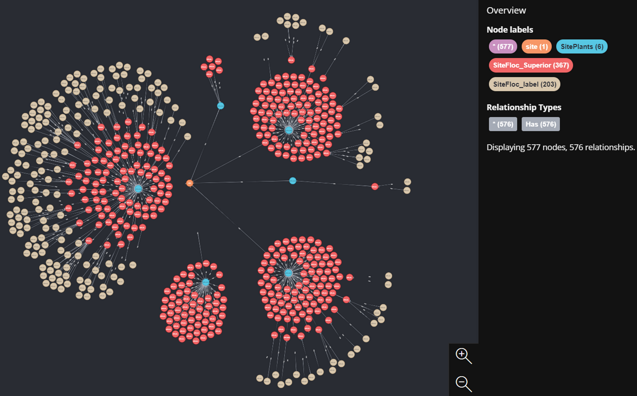Select blue hub of small bottom-left cluster
Viewport: 637px width, 396px height.
[206, 282]
